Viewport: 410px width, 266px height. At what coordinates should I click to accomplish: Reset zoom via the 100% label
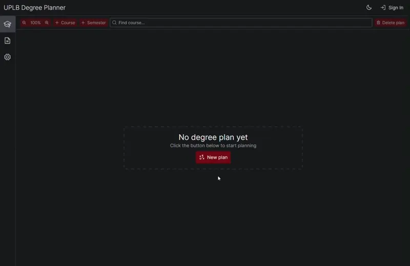coord(35,23)
